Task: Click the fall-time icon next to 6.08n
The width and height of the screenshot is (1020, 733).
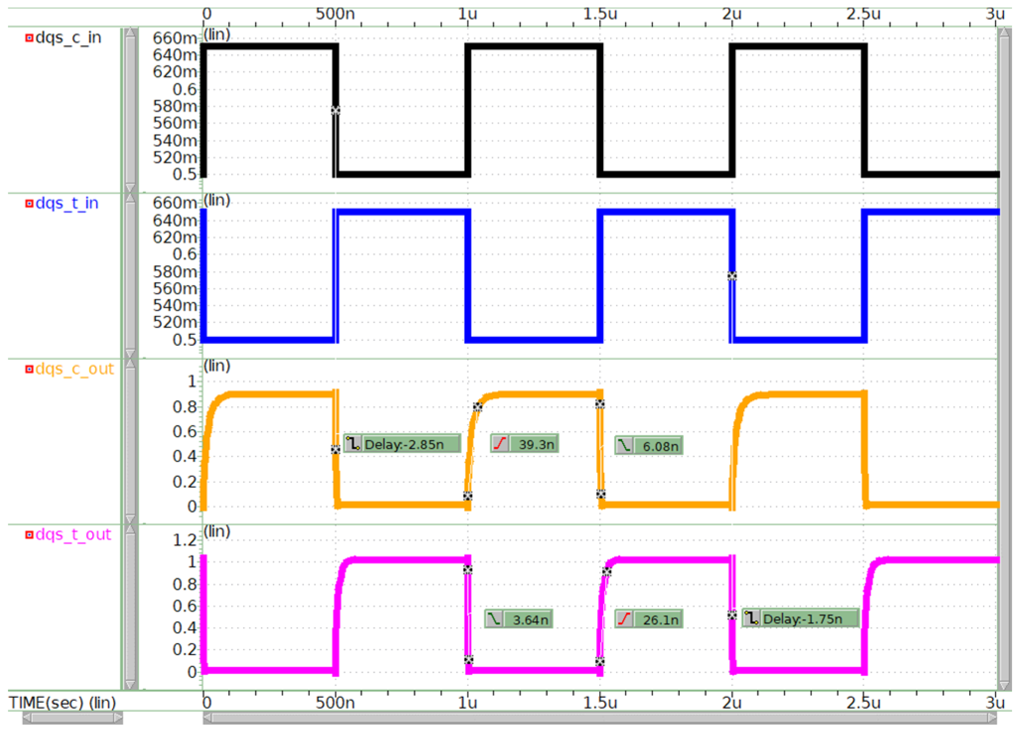Action: pyautogui.click(x=624, y=446)
